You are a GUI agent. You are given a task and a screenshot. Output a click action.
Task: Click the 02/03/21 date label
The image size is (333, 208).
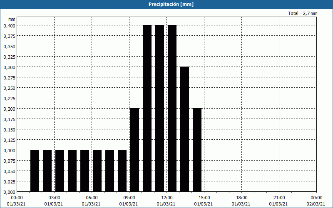click(316, 204)
